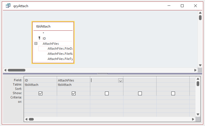Click design grid scroll right arrow
This screenshot has height=126, width=205.
pyautogui.click(x=193, y=119)
